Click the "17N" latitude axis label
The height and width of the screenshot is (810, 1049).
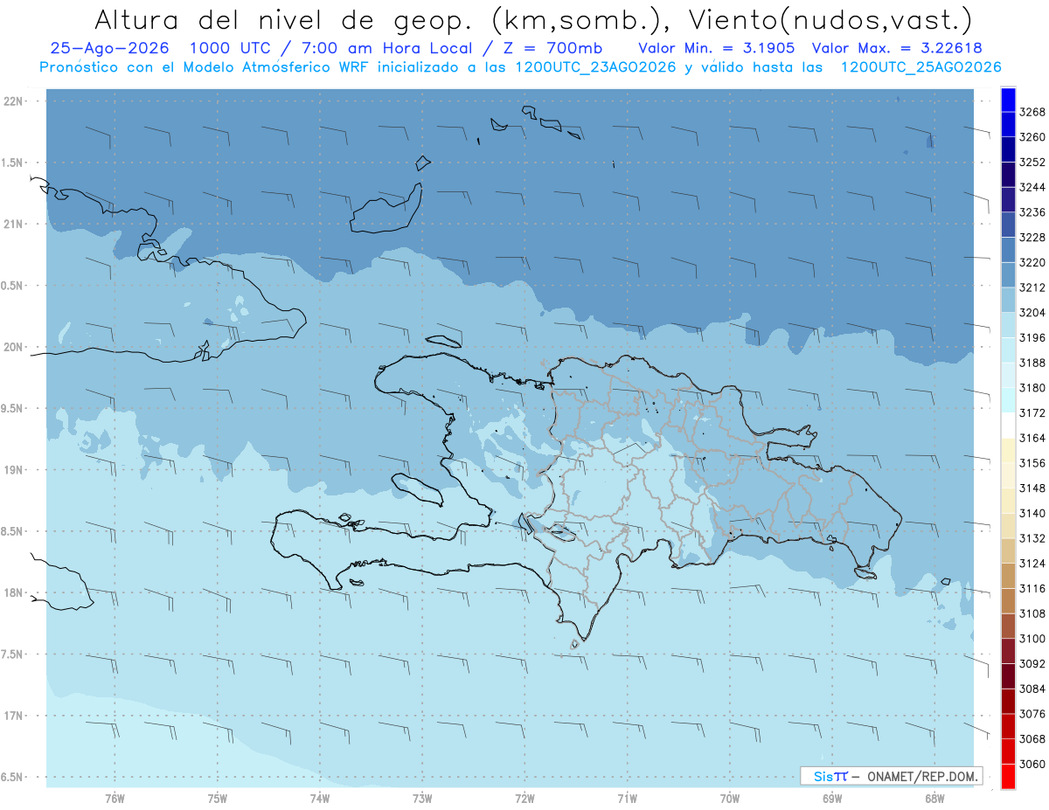[x=12, y=716]
